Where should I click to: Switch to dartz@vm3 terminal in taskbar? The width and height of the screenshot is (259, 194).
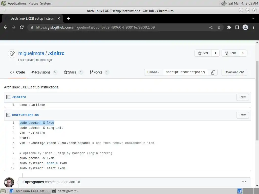(x=65, y=191)
